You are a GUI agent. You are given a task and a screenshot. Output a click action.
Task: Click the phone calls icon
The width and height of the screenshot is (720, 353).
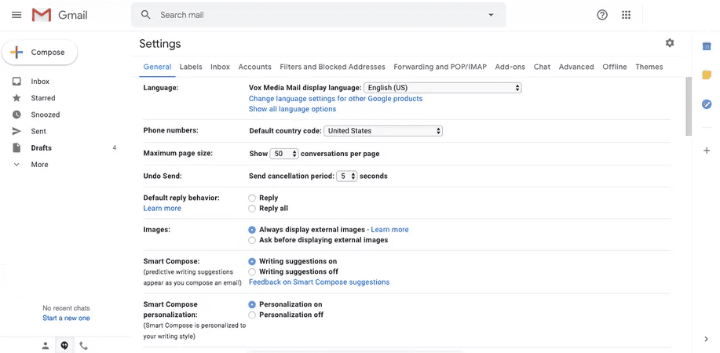83,346
